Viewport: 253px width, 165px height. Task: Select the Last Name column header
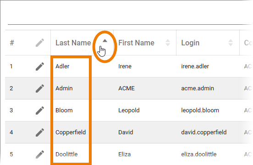(73, 43)
